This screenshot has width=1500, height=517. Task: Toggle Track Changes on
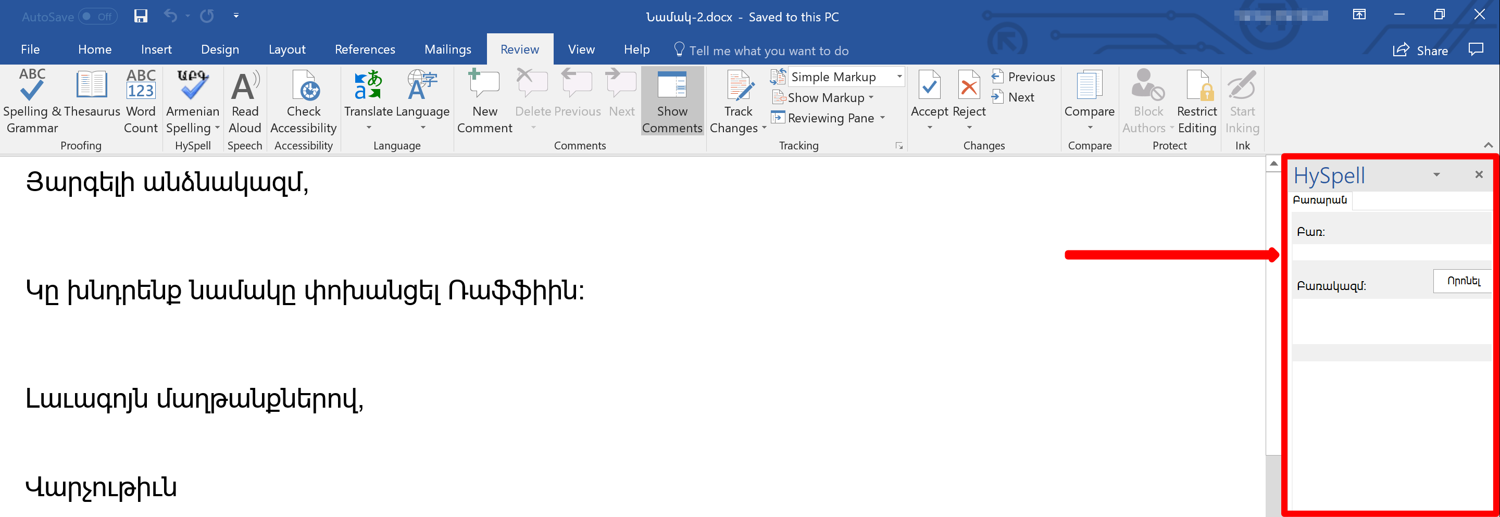point(738,102)
